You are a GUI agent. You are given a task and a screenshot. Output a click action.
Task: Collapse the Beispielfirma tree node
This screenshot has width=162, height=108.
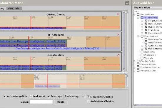(x=134, y=14)
